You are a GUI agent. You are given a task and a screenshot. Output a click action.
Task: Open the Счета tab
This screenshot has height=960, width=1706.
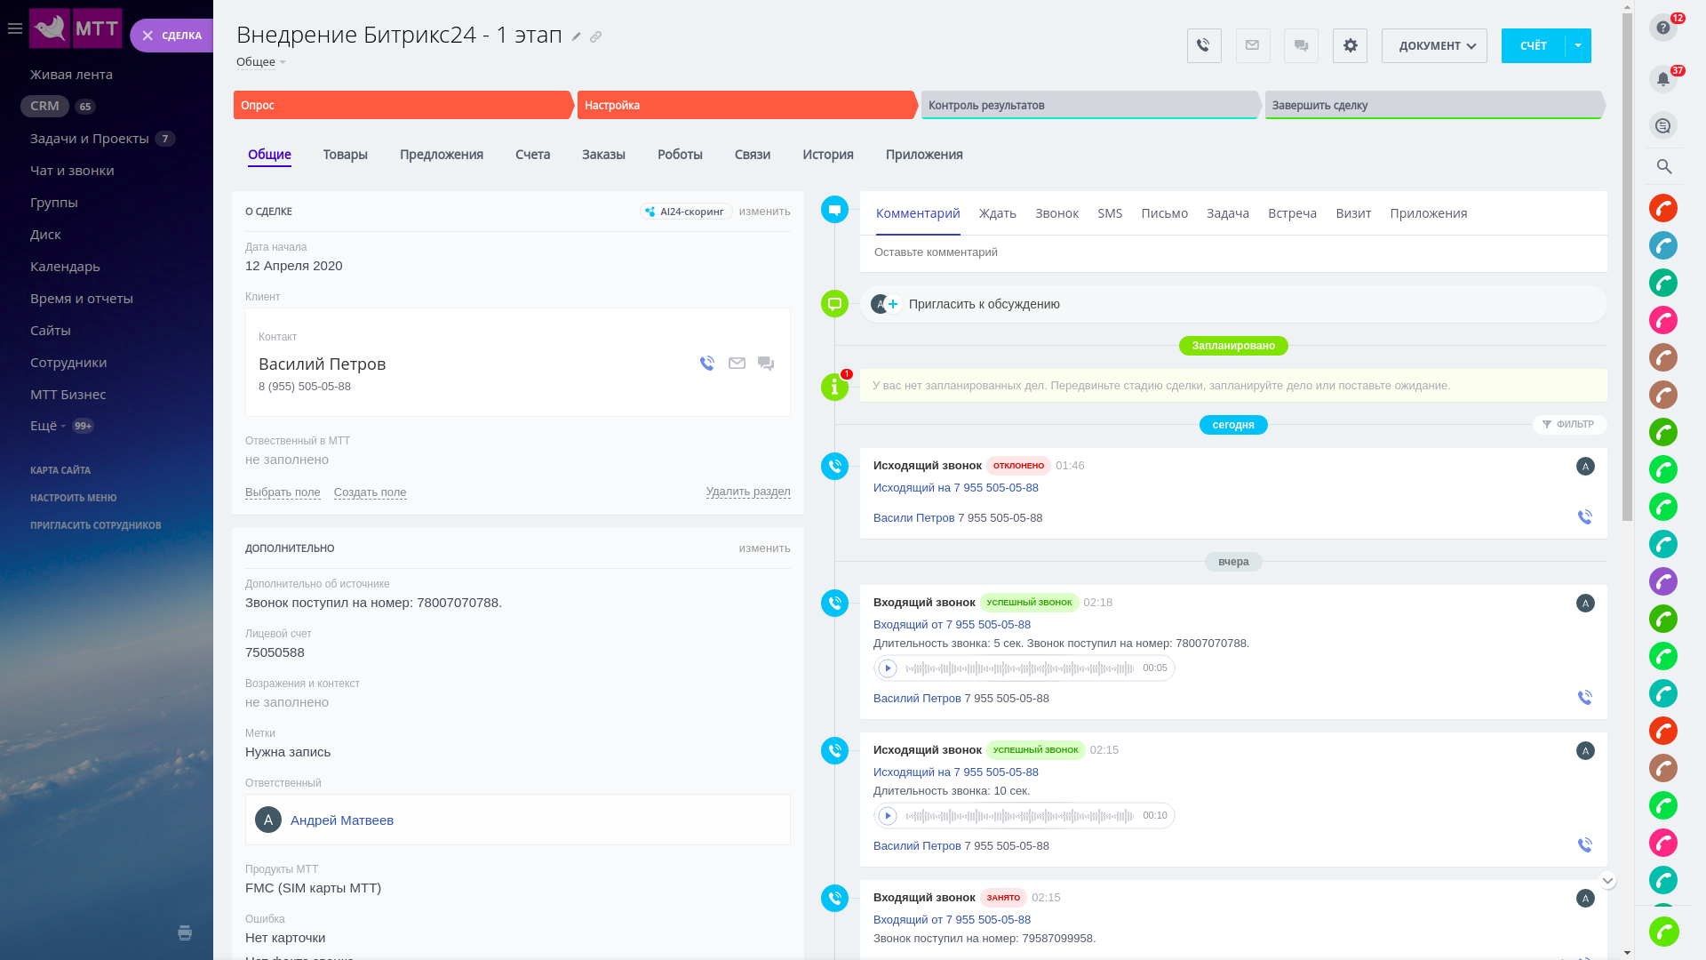click(x=532, y=155)
